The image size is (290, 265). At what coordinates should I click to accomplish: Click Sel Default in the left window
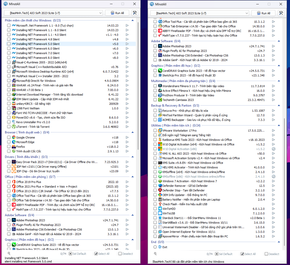pos(77,254)
